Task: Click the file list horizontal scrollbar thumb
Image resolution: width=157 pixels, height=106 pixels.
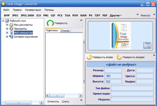Action: (57, 96)
